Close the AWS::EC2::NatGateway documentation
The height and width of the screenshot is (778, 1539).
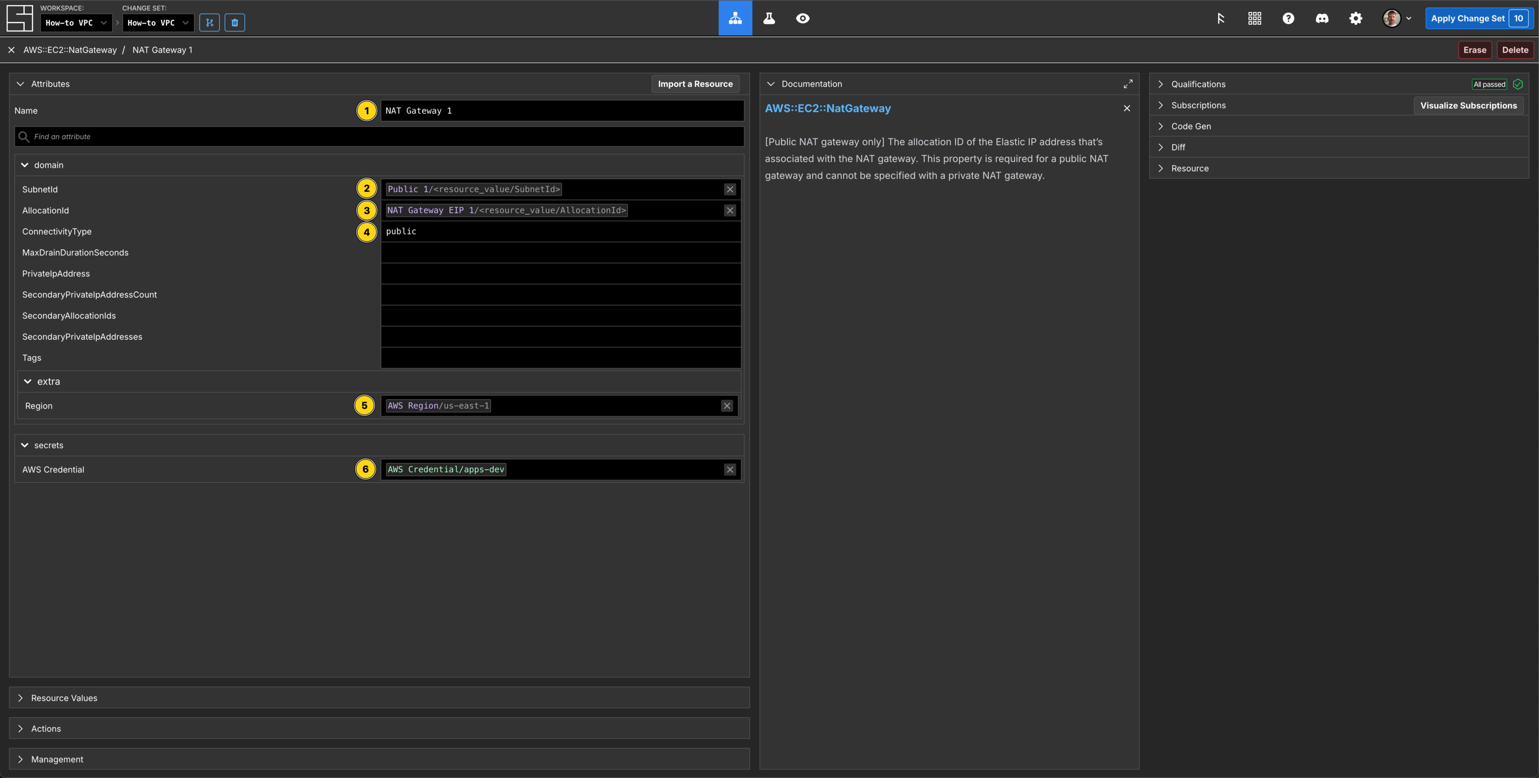point(1126,108)
